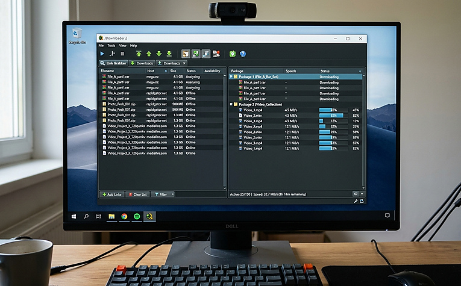Open the View menu
Screen dimensions: 461x286
coord(122,46)
